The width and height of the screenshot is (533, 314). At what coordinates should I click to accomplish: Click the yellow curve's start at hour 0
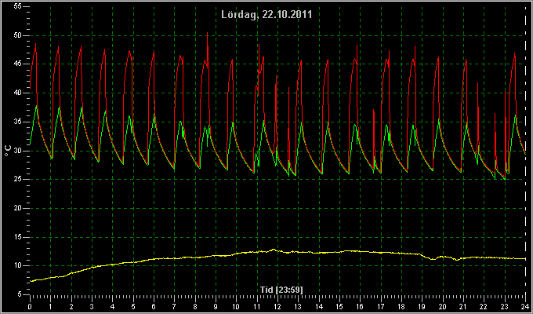(x=31, y=281)
